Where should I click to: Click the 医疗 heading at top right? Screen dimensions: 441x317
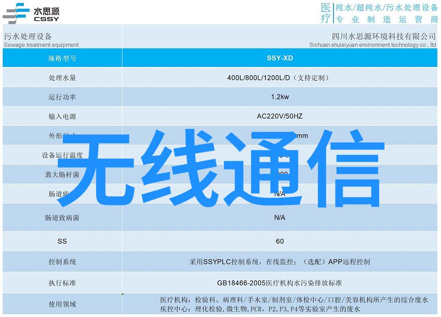[x=325, y=13]
